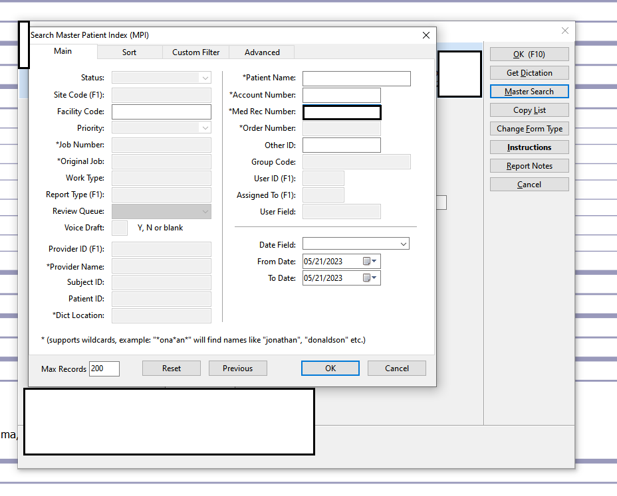This screenshot has height=496, width=617.
Task: Reset the search form
Action: point(171,368)
